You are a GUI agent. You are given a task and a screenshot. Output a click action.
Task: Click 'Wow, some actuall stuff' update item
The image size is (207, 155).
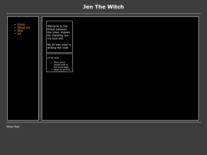click(61, 65)
